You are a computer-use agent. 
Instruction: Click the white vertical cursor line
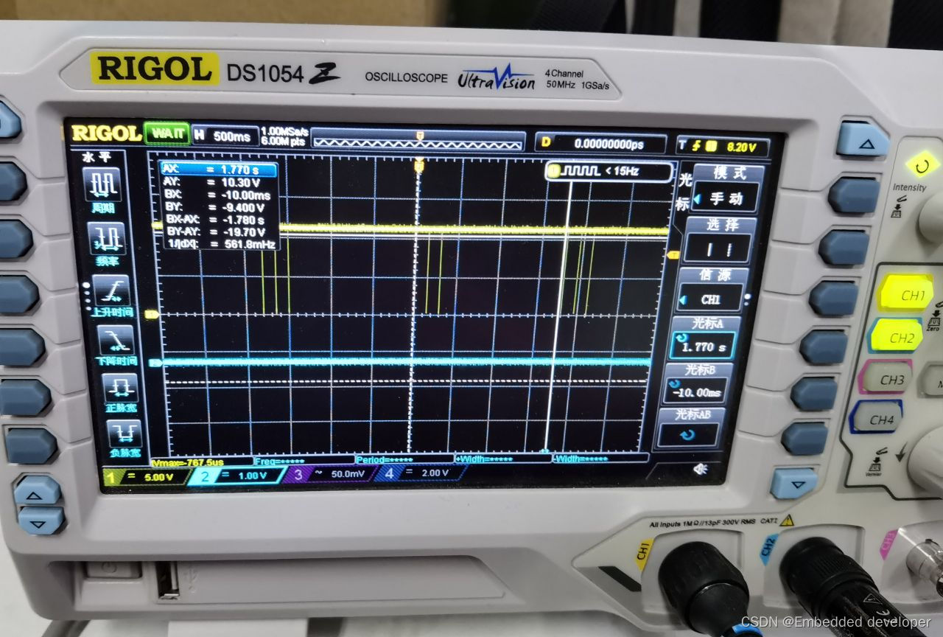click(x=557, y=317)
